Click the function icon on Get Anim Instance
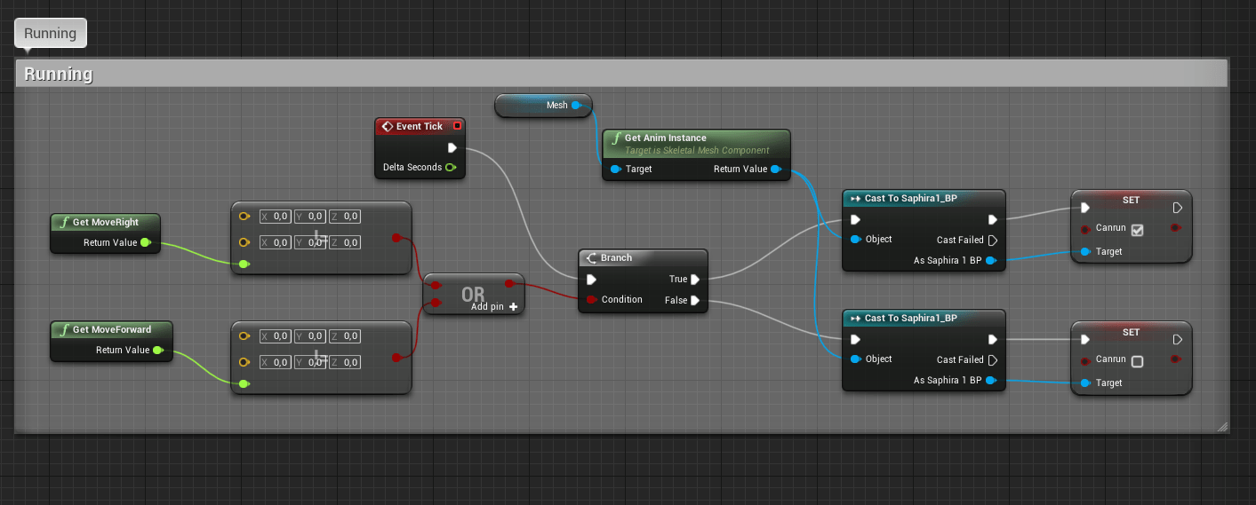This screenshot has width=1256, height=505. (x=616, y=138)
